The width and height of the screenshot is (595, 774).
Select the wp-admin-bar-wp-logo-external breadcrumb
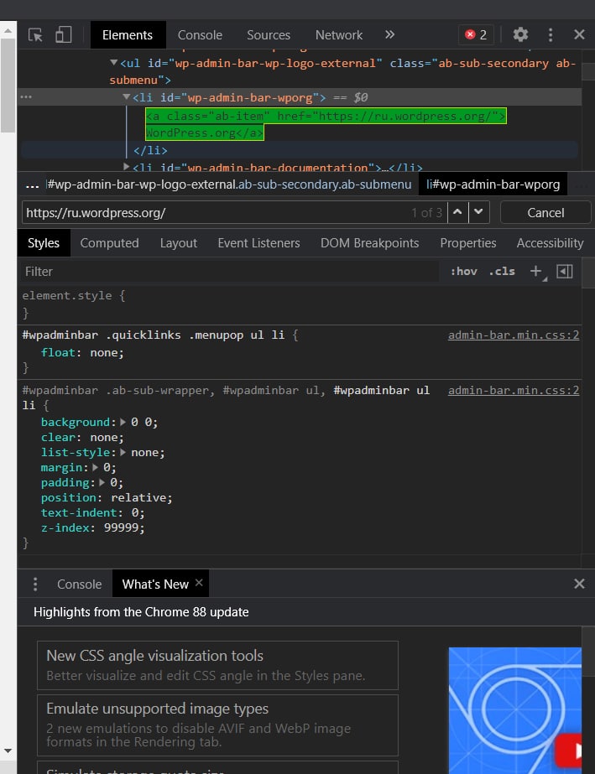pos(229,184)
